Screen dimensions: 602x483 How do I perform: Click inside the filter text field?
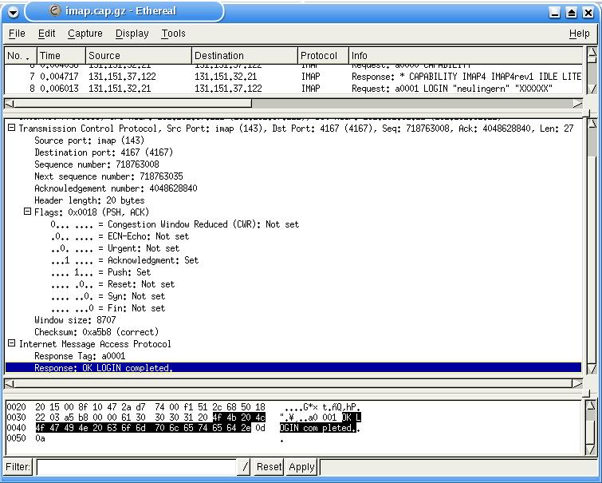(x=136, y=467)
